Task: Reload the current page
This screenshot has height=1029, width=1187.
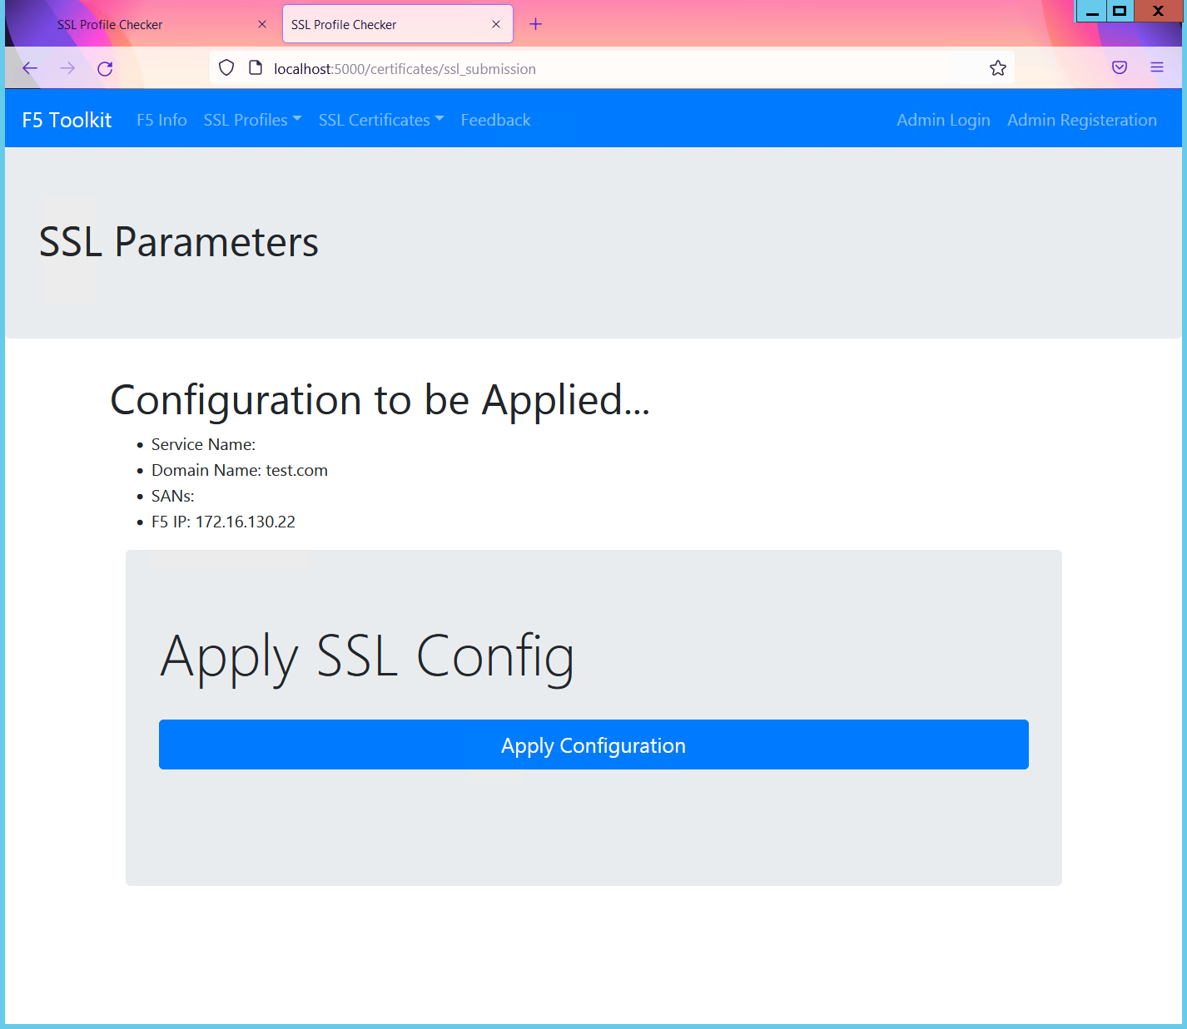Action: (105, 68)
